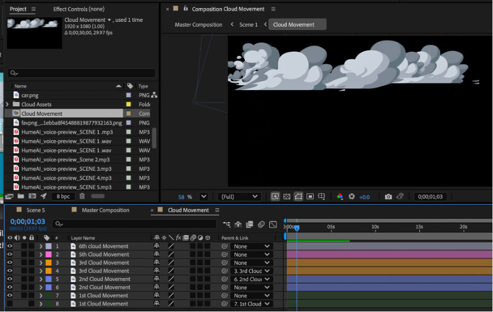Toggle the transparency grid icon
The height and width of the screenshot is (312, 493).
point(287,196)
